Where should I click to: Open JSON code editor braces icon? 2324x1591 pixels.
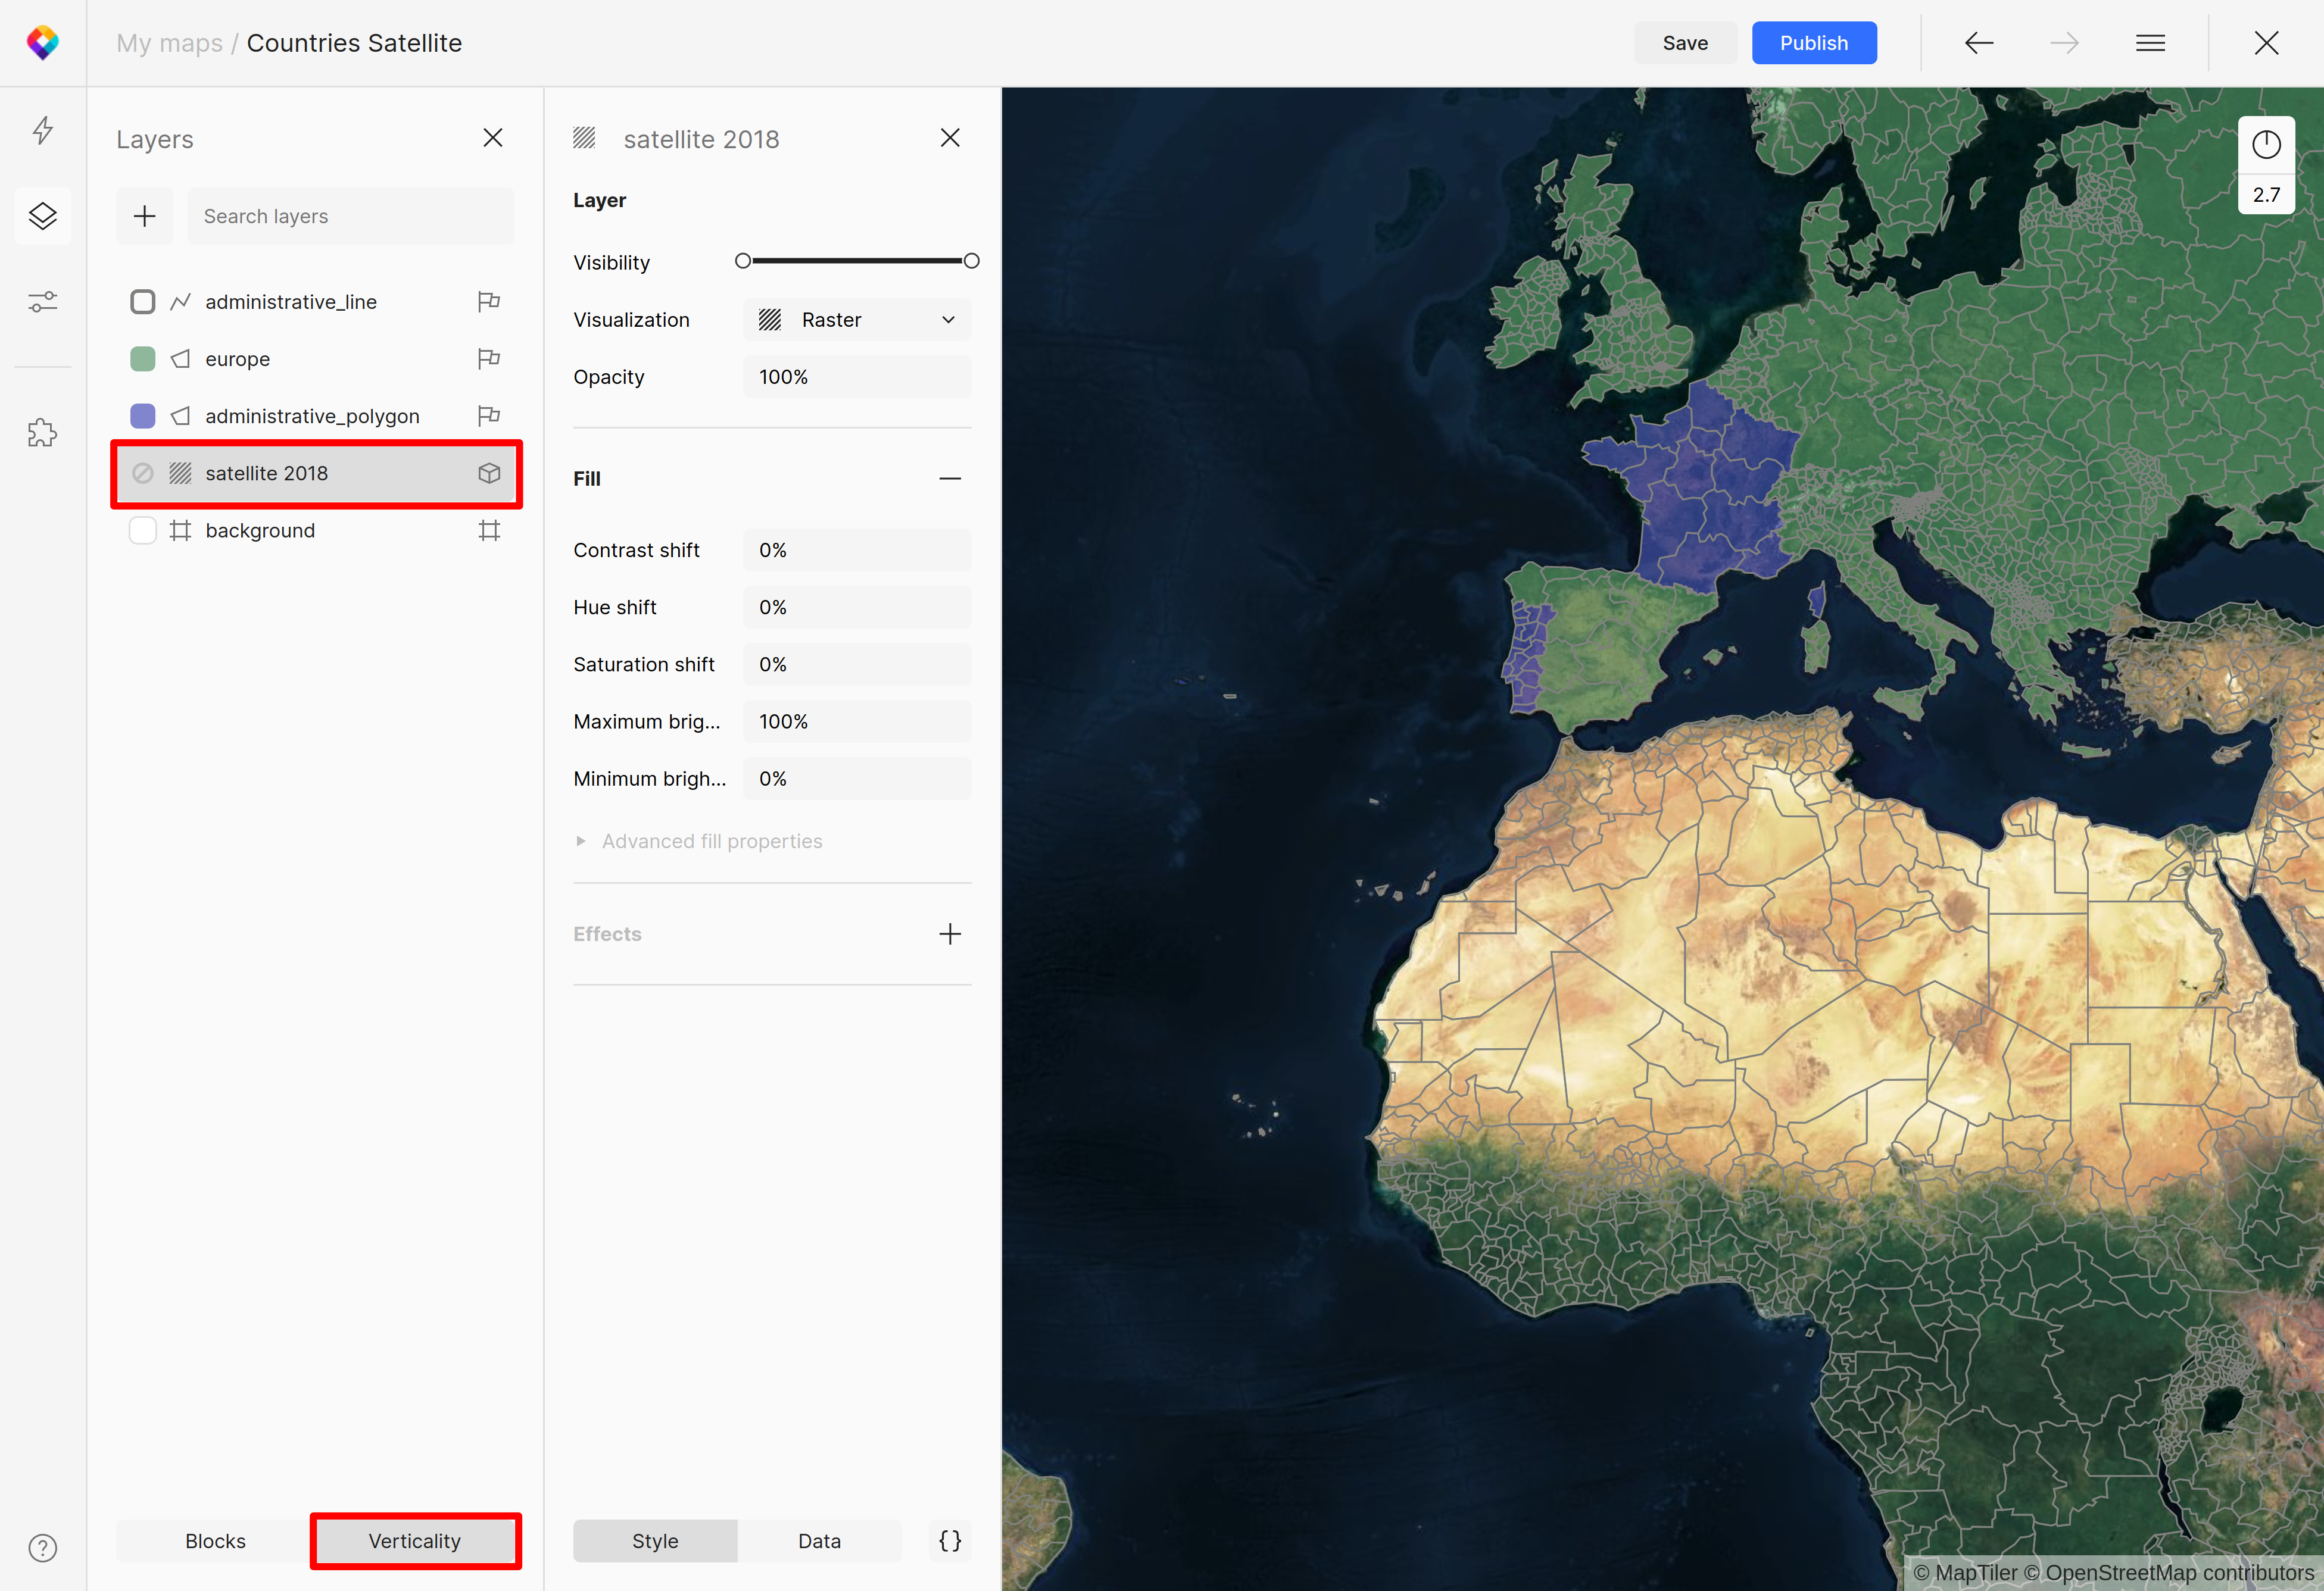(x=949, y=1540)
